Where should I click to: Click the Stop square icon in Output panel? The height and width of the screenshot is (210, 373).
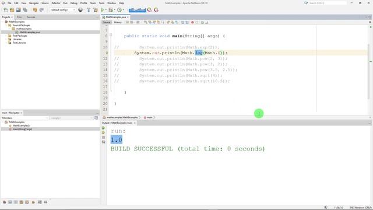click(x=104, y=138)
